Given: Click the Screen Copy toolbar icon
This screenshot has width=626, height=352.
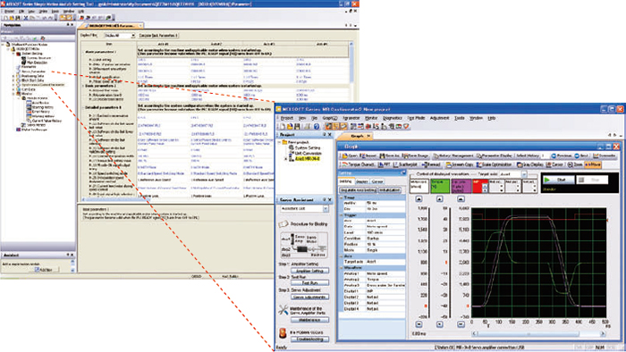Looking at the screenshot, I should 460,164.
